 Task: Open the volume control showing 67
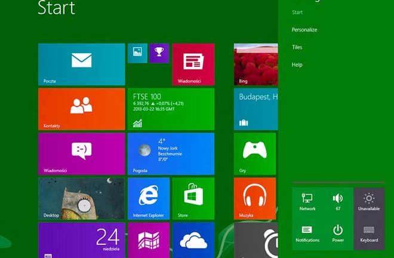(338, 202)
